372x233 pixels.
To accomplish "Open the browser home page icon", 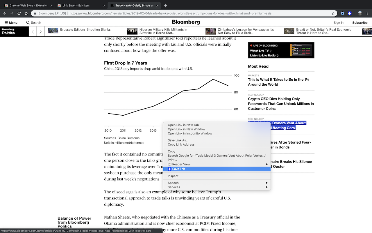I will pyautogui.click(x=26, y=13).
